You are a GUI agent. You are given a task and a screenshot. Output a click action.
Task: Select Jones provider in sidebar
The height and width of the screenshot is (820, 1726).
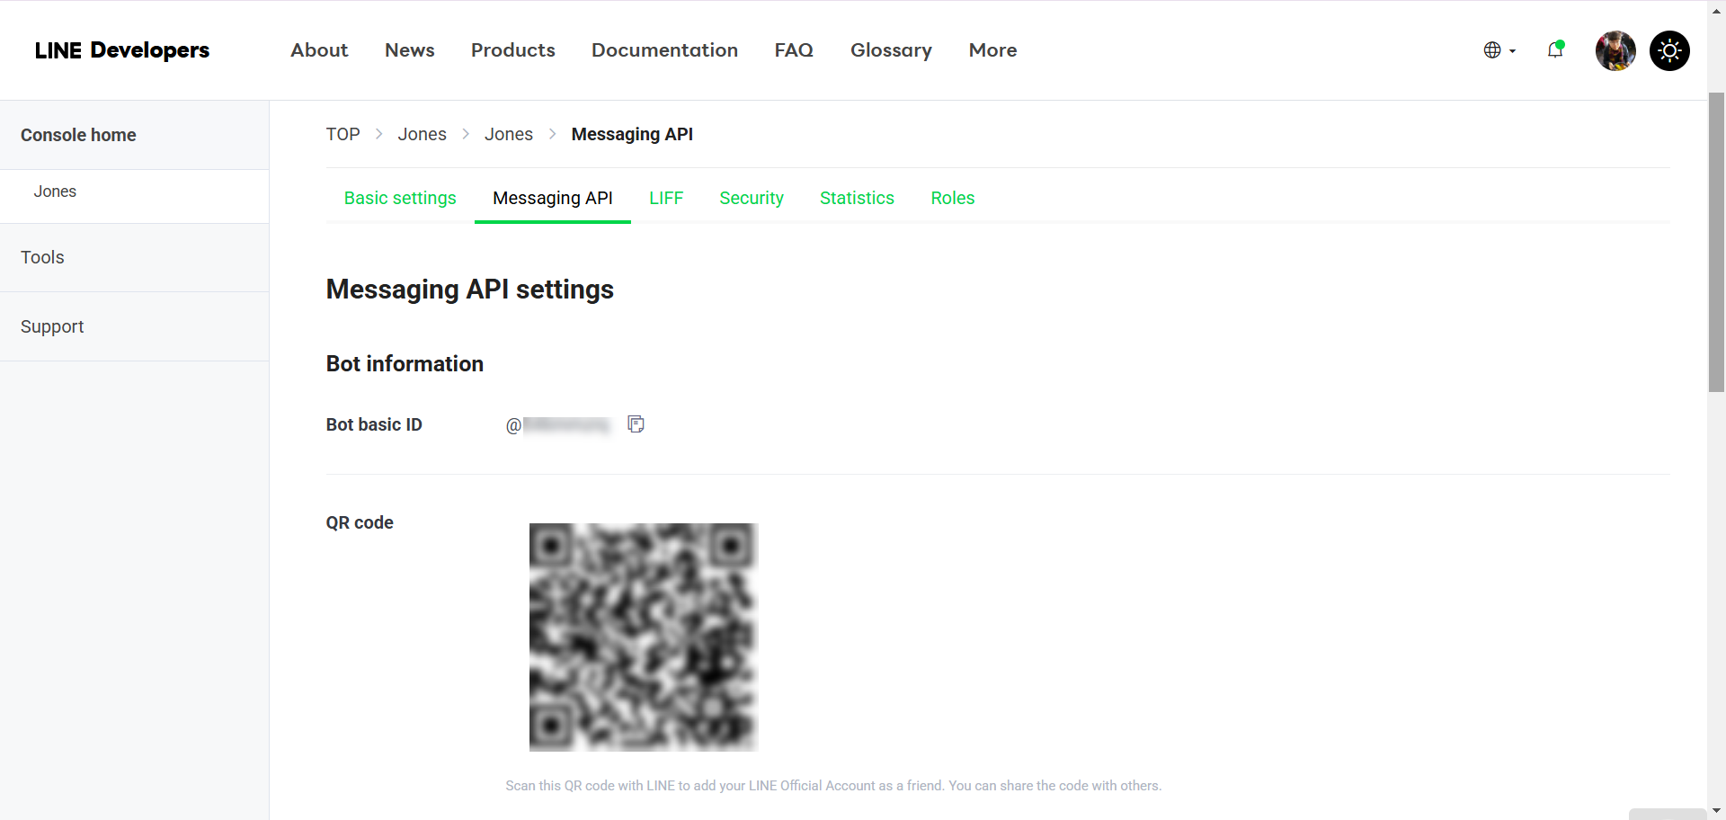[55, 192]
